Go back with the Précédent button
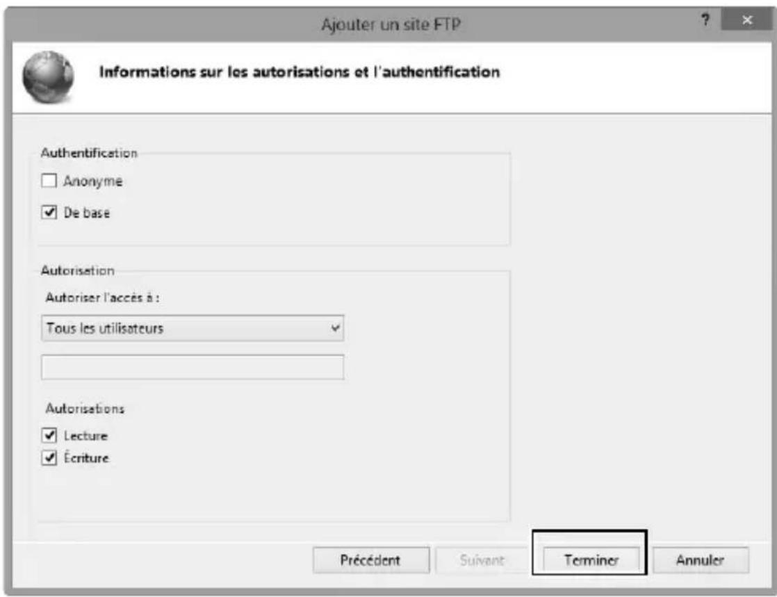This screenshot has width=777, height=597. (x=370, y=560)
